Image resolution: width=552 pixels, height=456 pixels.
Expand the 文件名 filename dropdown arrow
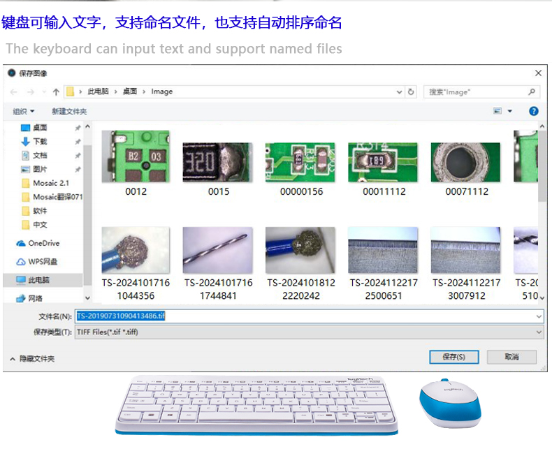tap(538, 316)
